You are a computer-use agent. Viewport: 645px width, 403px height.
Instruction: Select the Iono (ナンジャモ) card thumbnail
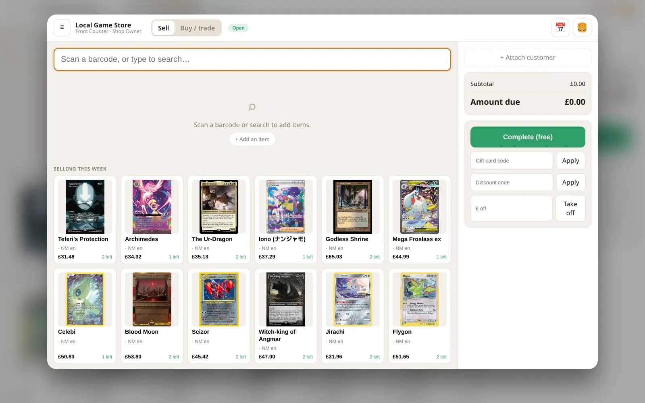(286, 207)
